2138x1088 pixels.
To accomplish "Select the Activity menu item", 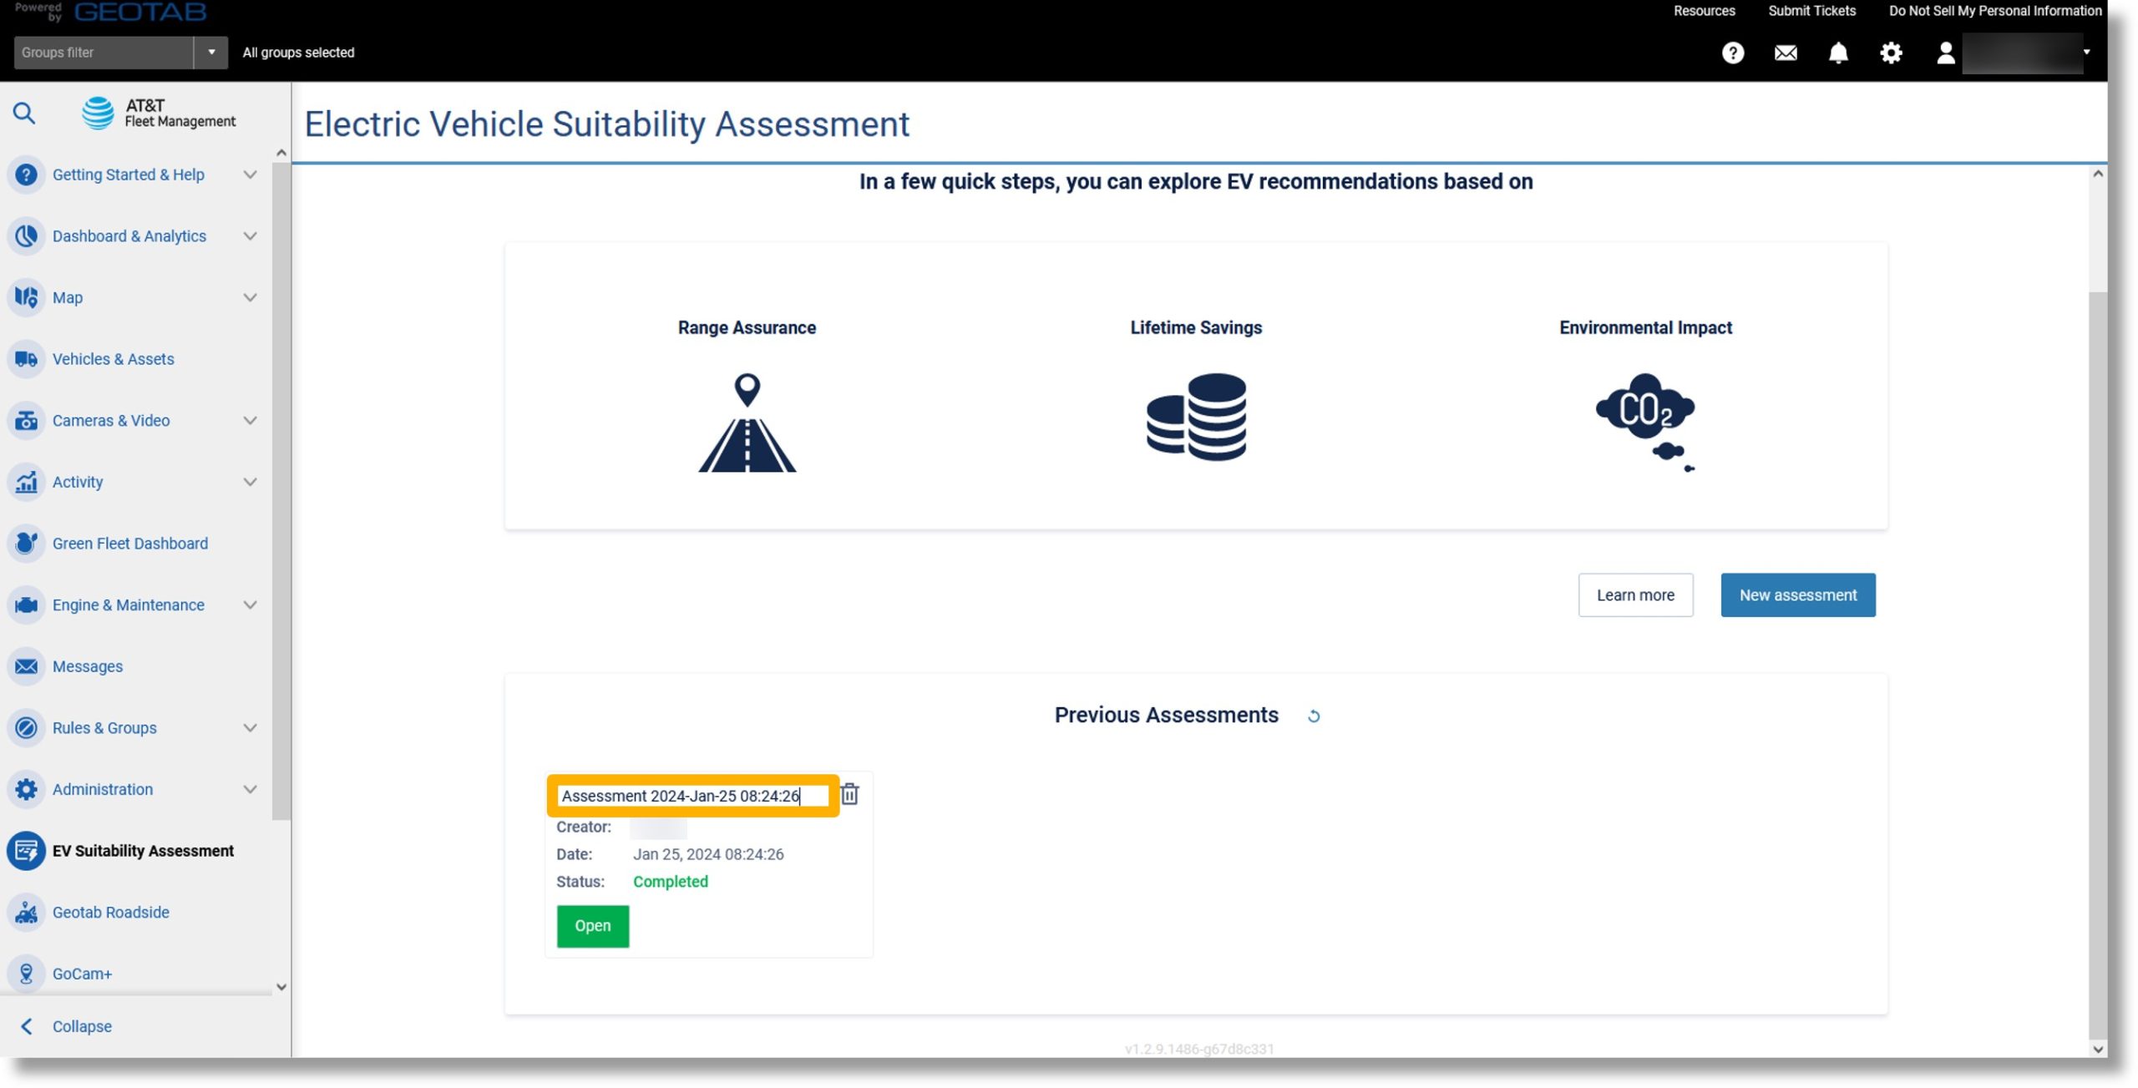I will [76, 482].
